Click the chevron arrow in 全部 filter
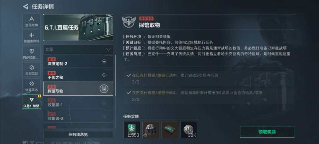The height and width of the screenshot is (144, 319). click(x=108, y=49)
